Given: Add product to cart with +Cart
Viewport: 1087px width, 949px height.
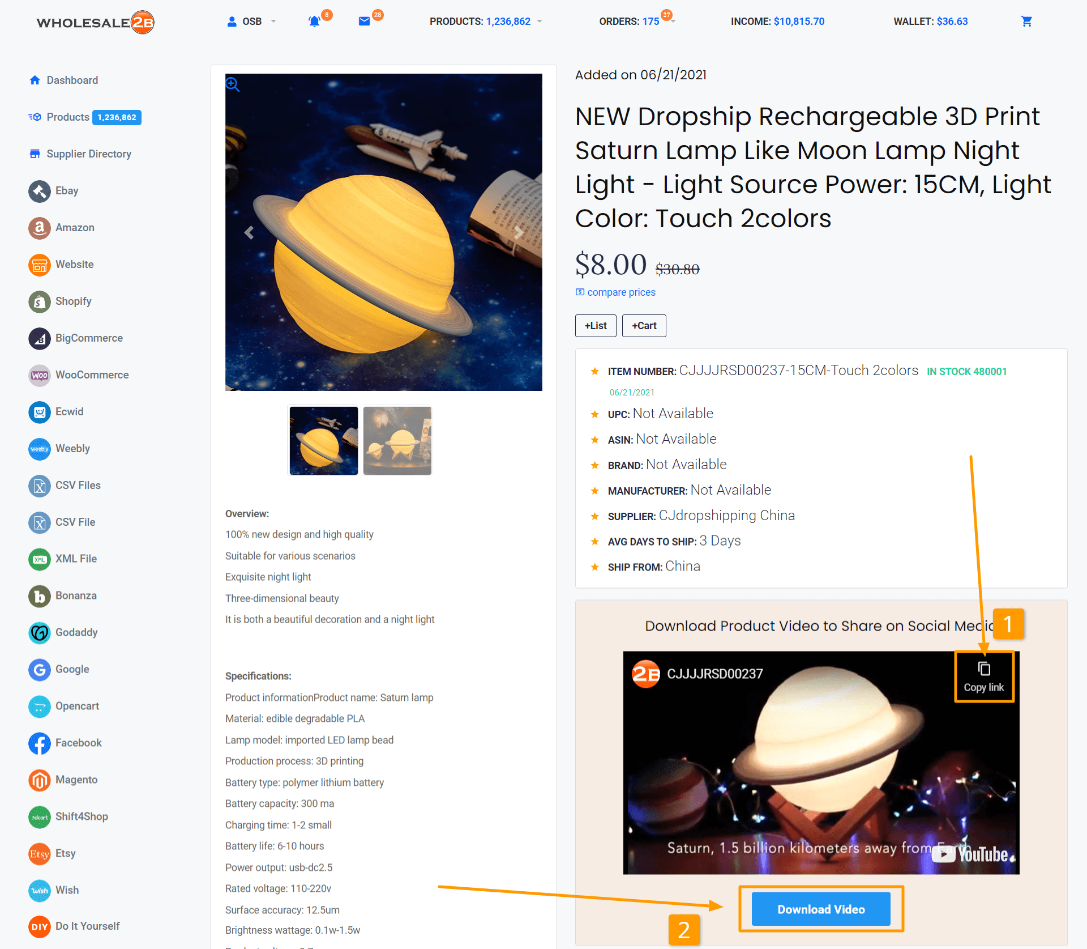Looking at the screenshot, I should (x=644, y=326).
